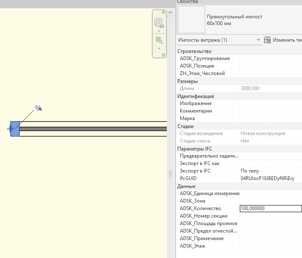
Task: Click the ADSK_Примечание value cell
Action: pos(271,238)
